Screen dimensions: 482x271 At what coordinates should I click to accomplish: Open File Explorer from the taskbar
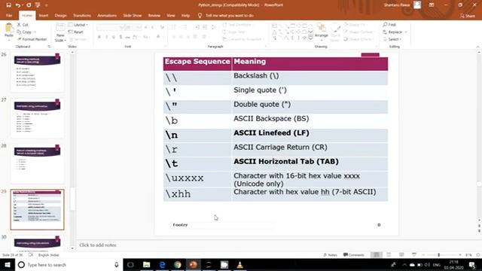(147, 264)
